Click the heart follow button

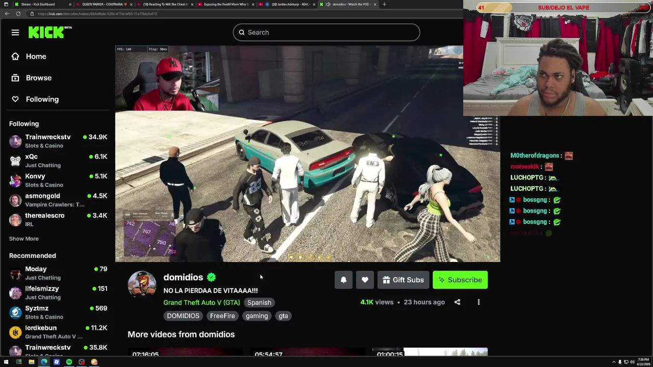[365, 280]
